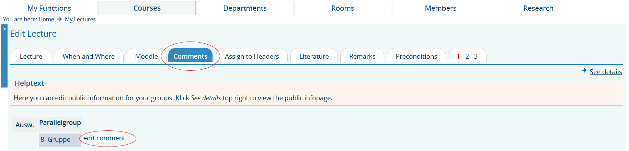Follow the Home breadcrumb link
The width and height of the screenshot is (629, 151).
coord(46,19)
